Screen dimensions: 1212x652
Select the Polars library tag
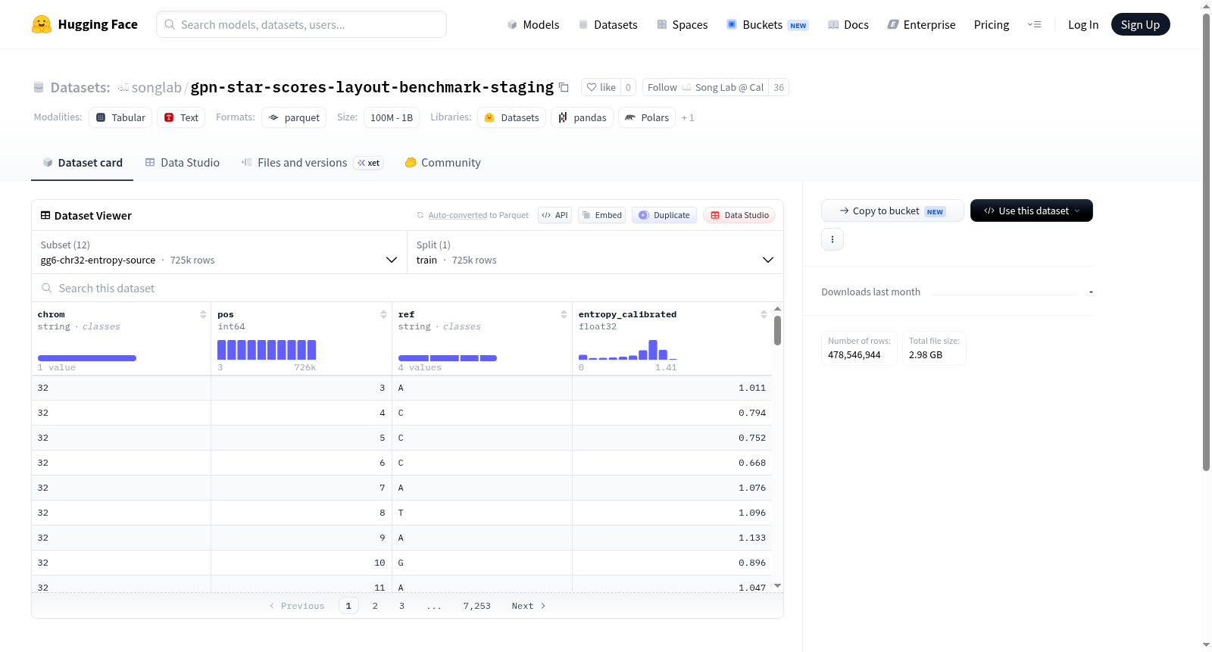point(647,117)
